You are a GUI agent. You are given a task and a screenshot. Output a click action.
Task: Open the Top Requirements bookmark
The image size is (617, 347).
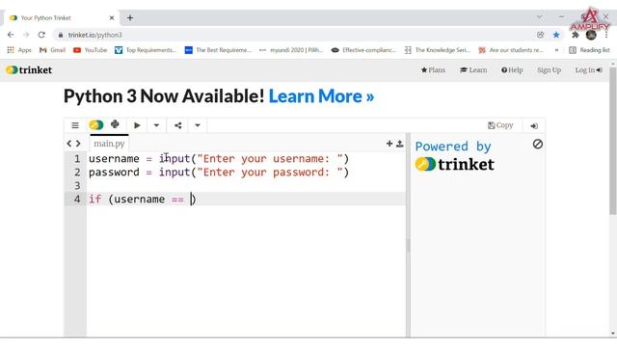point(146,50)
